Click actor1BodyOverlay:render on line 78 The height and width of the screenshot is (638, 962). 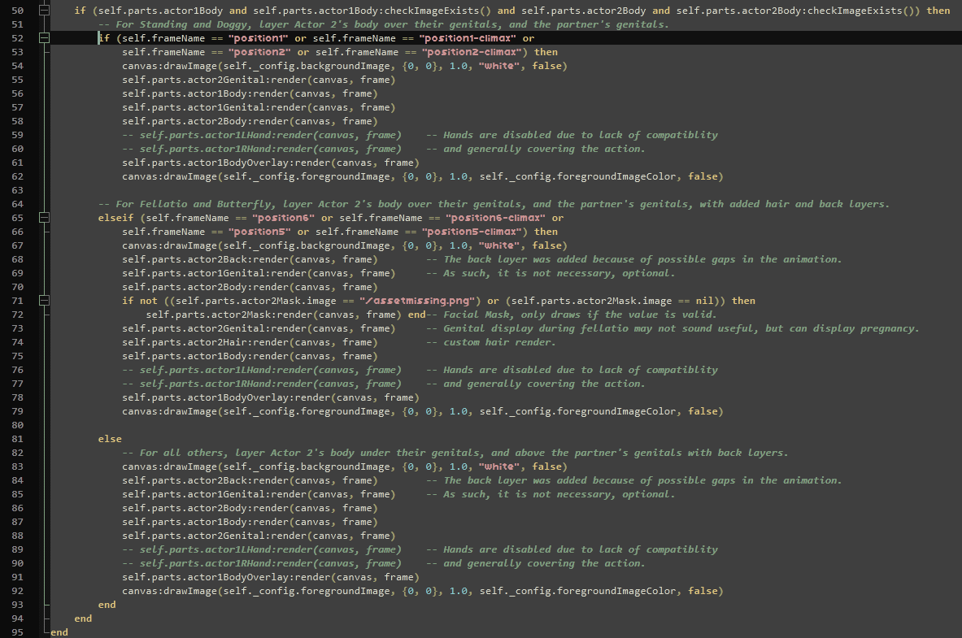(271, 397)
